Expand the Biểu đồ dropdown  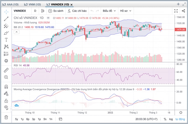tap(109, 11)
